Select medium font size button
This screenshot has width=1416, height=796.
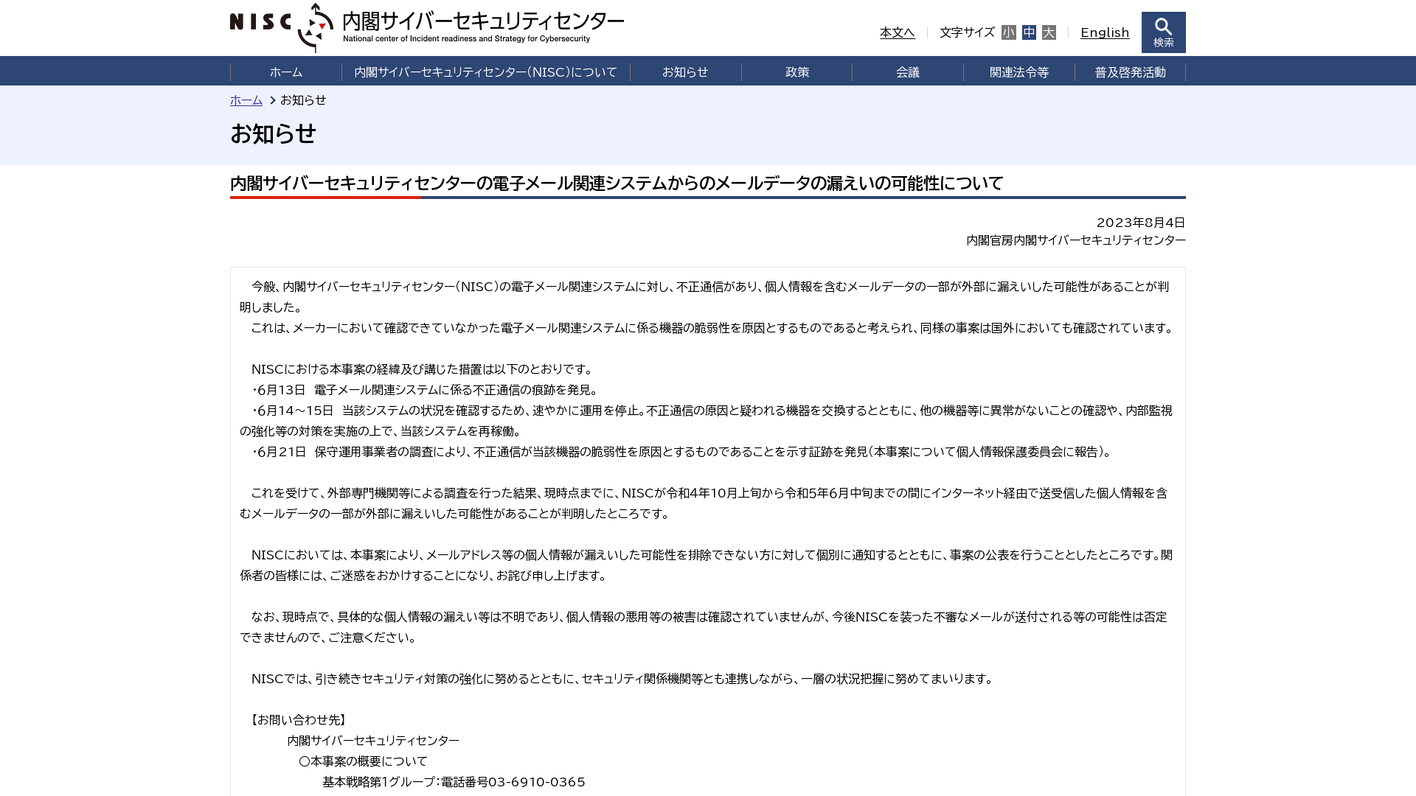click(1029, 32)
